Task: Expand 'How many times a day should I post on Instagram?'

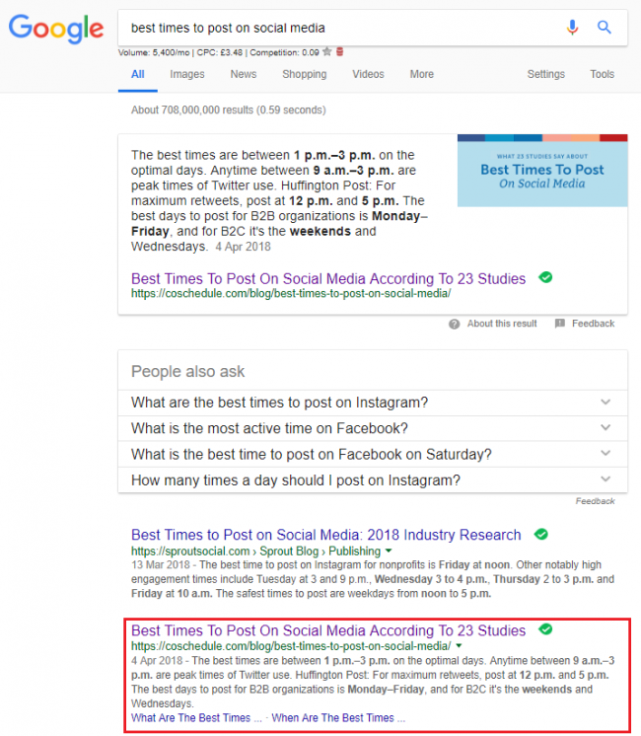Action: click(x=373, y=480)
